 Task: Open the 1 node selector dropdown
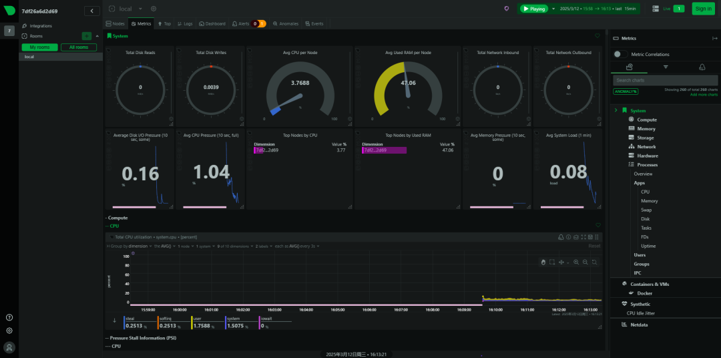click(186, 246)
